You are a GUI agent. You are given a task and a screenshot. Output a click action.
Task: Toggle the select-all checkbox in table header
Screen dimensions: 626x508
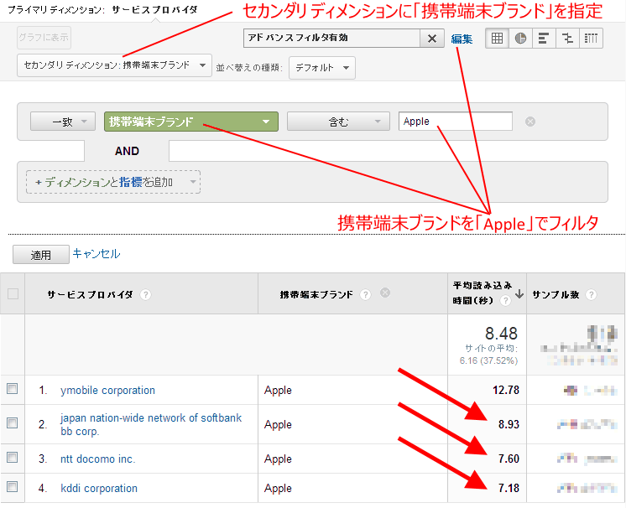[x=12, y=294]
